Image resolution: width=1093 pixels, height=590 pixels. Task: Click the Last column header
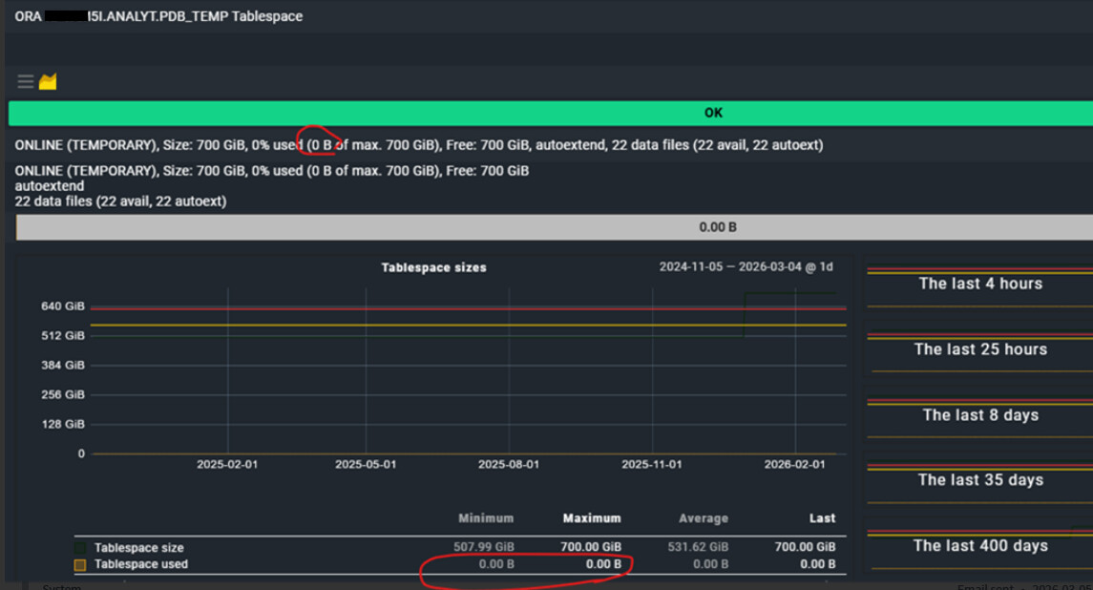pos(822,518)
